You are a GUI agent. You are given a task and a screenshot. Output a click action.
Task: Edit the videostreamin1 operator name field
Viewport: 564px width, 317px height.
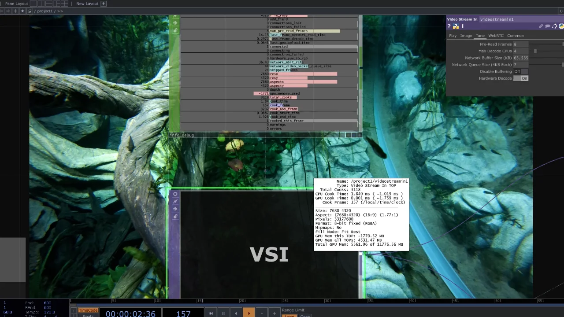click(x=521, y=19)
